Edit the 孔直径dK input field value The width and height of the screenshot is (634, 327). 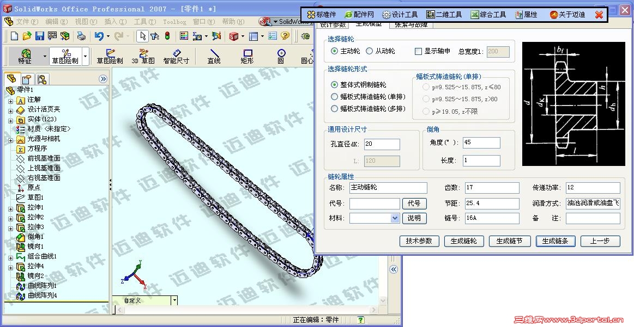(381, 144)
